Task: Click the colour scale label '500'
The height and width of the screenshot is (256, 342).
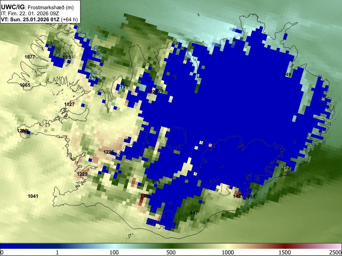Action: (x=171, y=252)
